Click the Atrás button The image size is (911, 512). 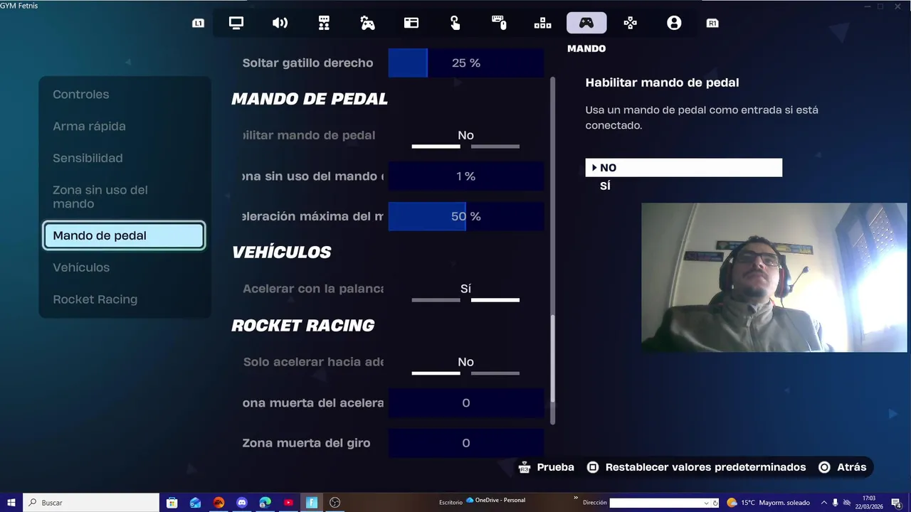(x=843, y=467)
